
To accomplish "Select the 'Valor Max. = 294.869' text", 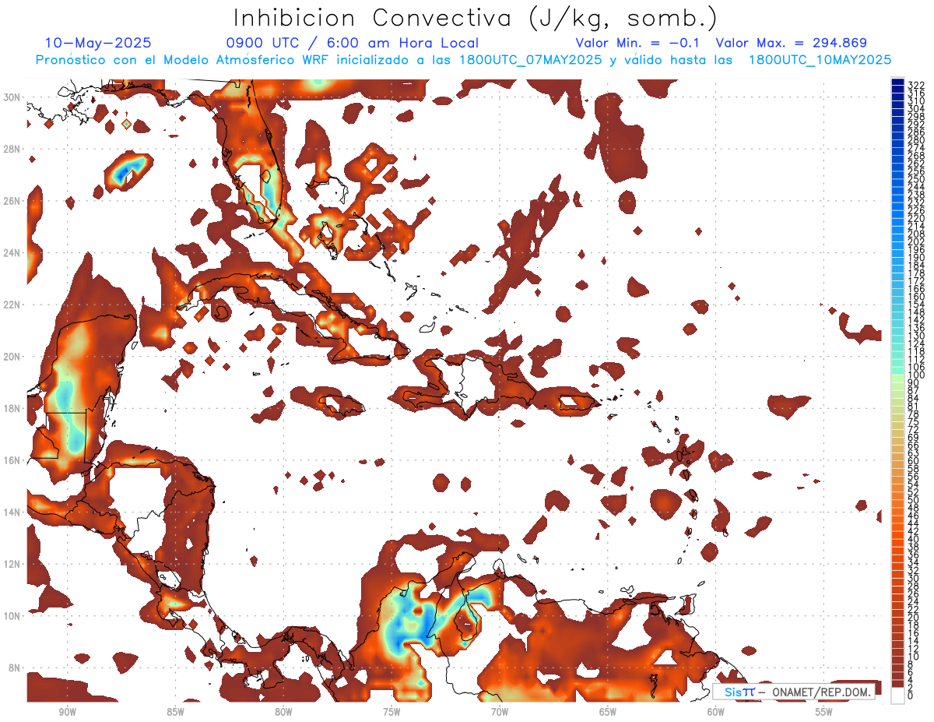I will (792, 44).
